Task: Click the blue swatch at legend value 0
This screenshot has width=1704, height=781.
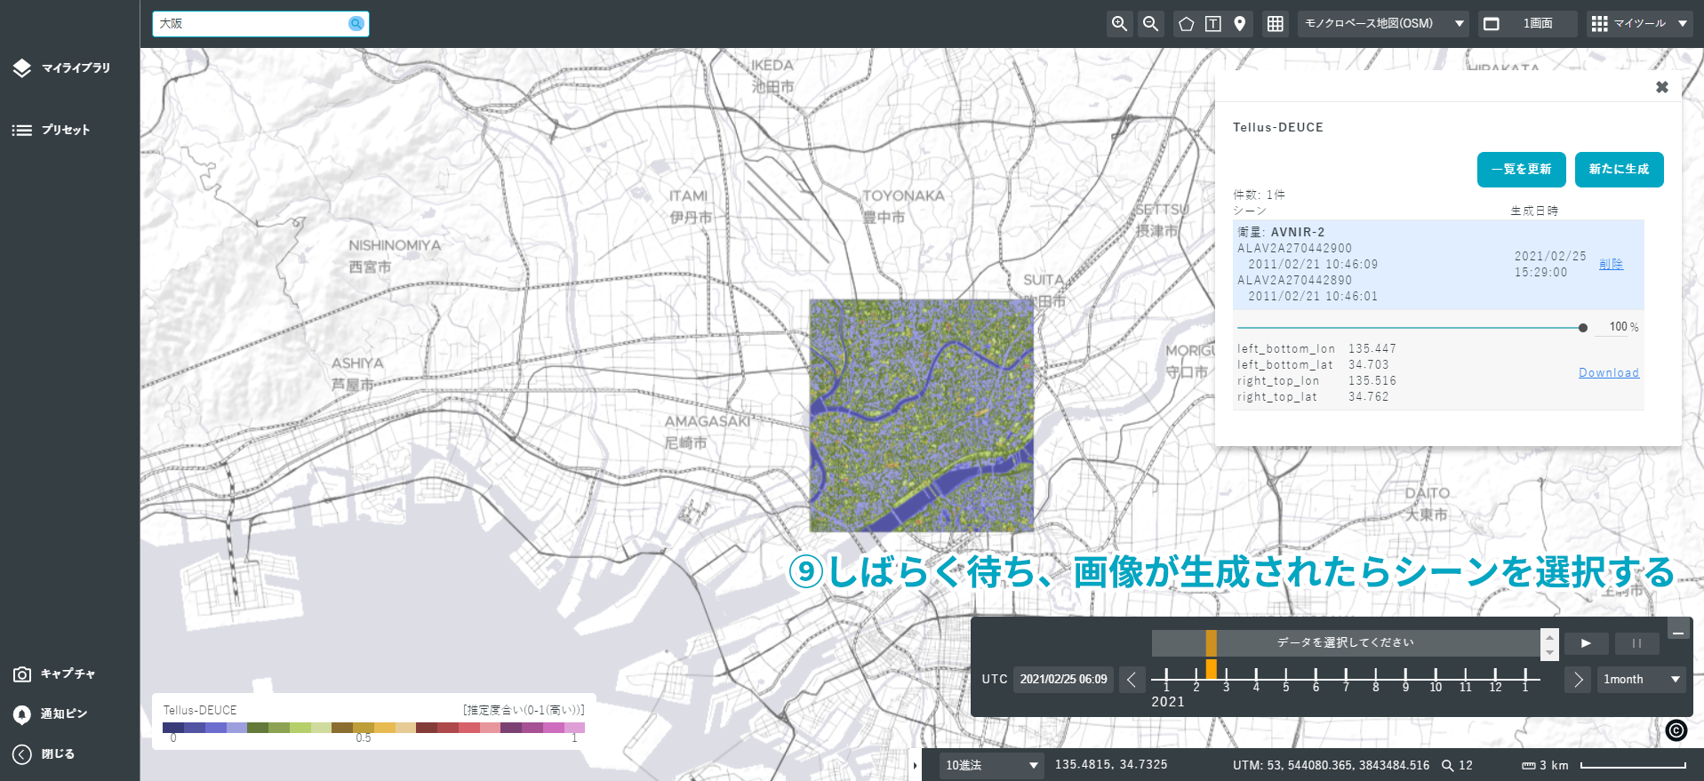Action: [x=173, y=728]
